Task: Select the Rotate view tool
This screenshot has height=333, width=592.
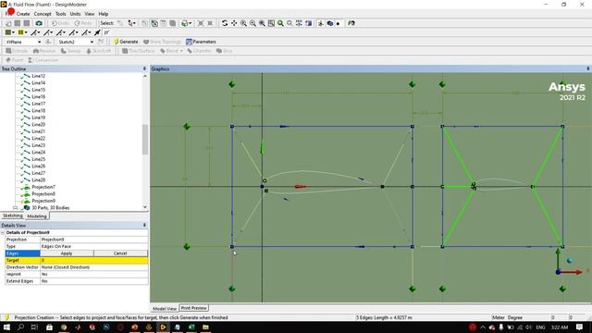Action: [225, 23]
